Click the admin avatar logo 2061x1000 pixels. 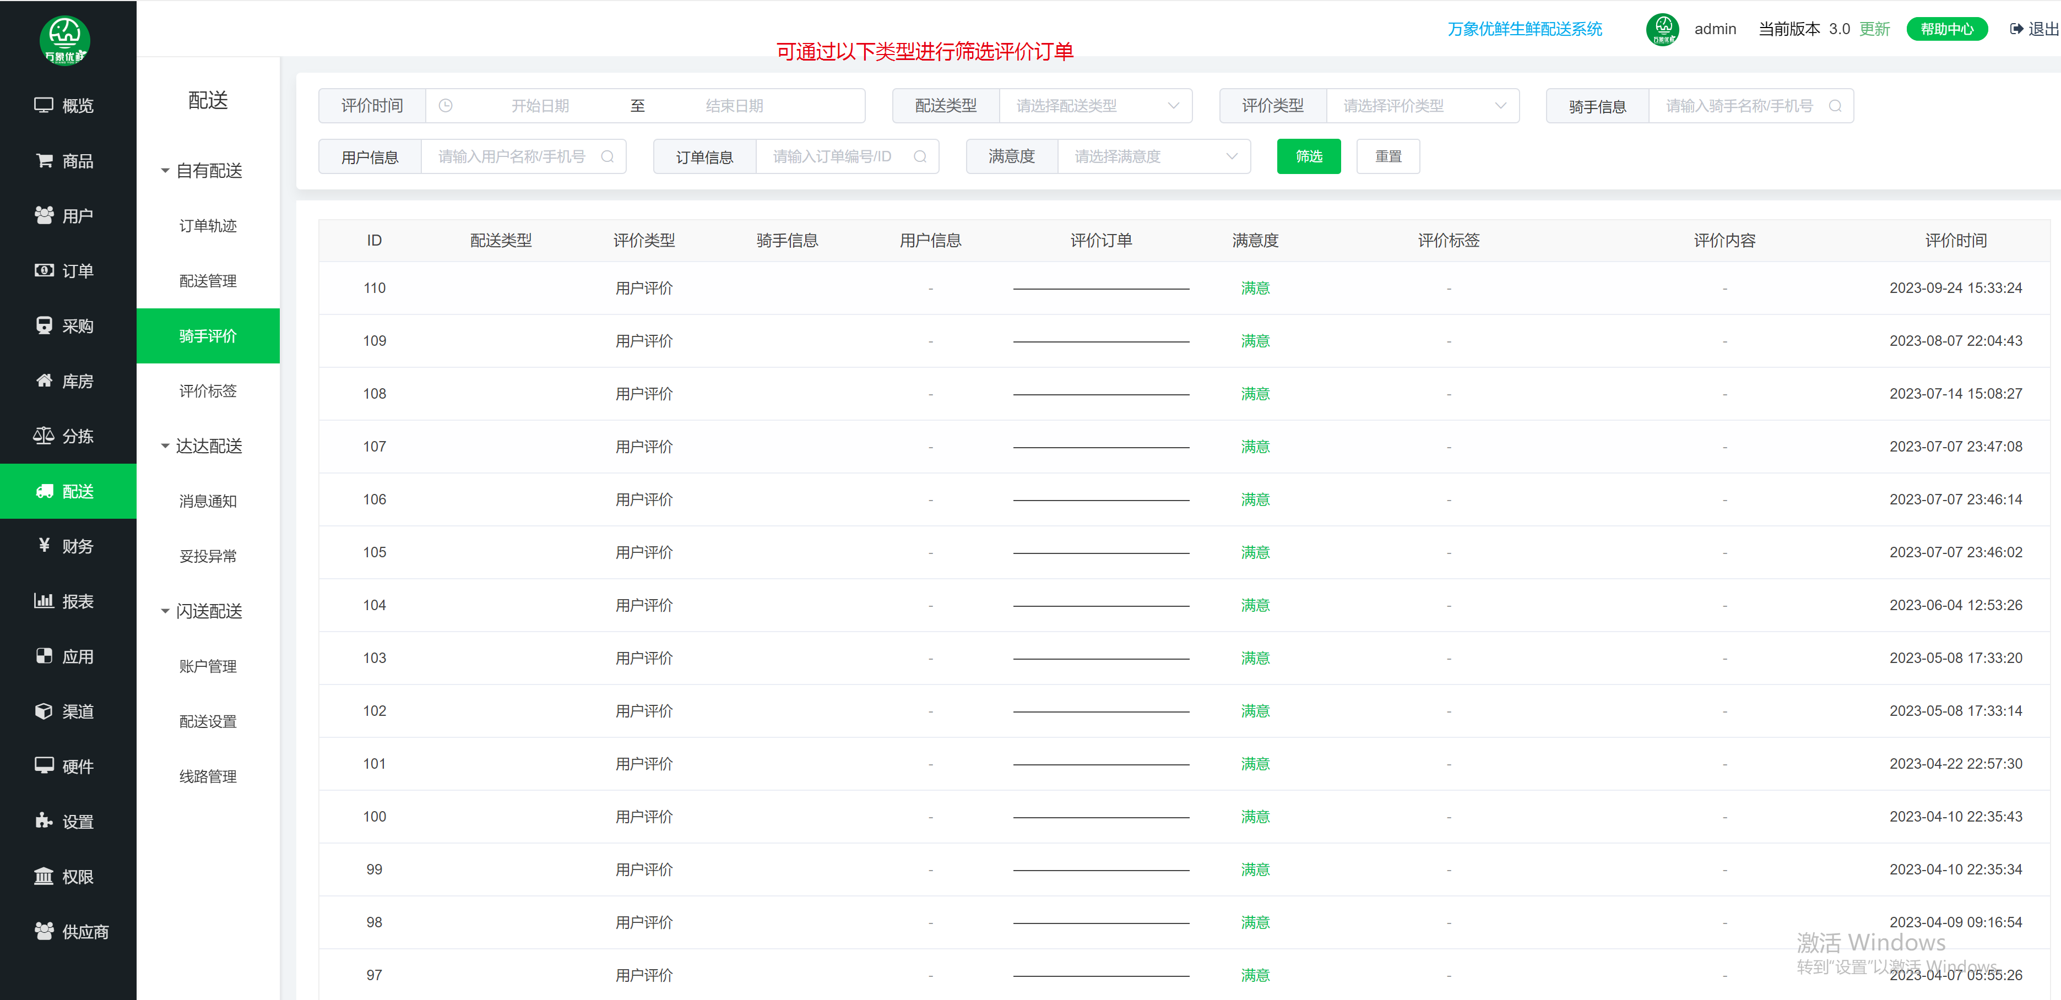tap(1662, 30)
